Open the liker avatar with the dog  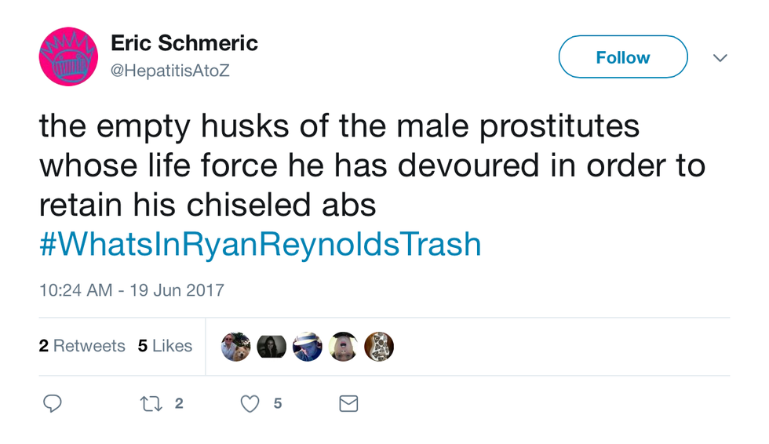point(235,346)
